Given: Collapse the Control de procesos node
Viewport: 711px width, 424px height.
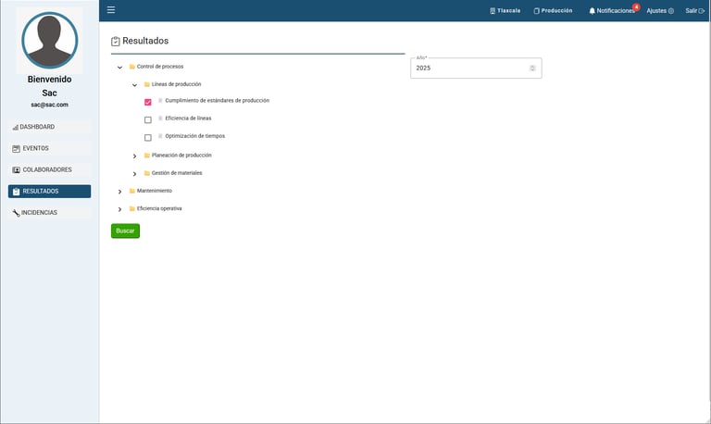Looking at the screenshot, I should [x=119, y=67].
